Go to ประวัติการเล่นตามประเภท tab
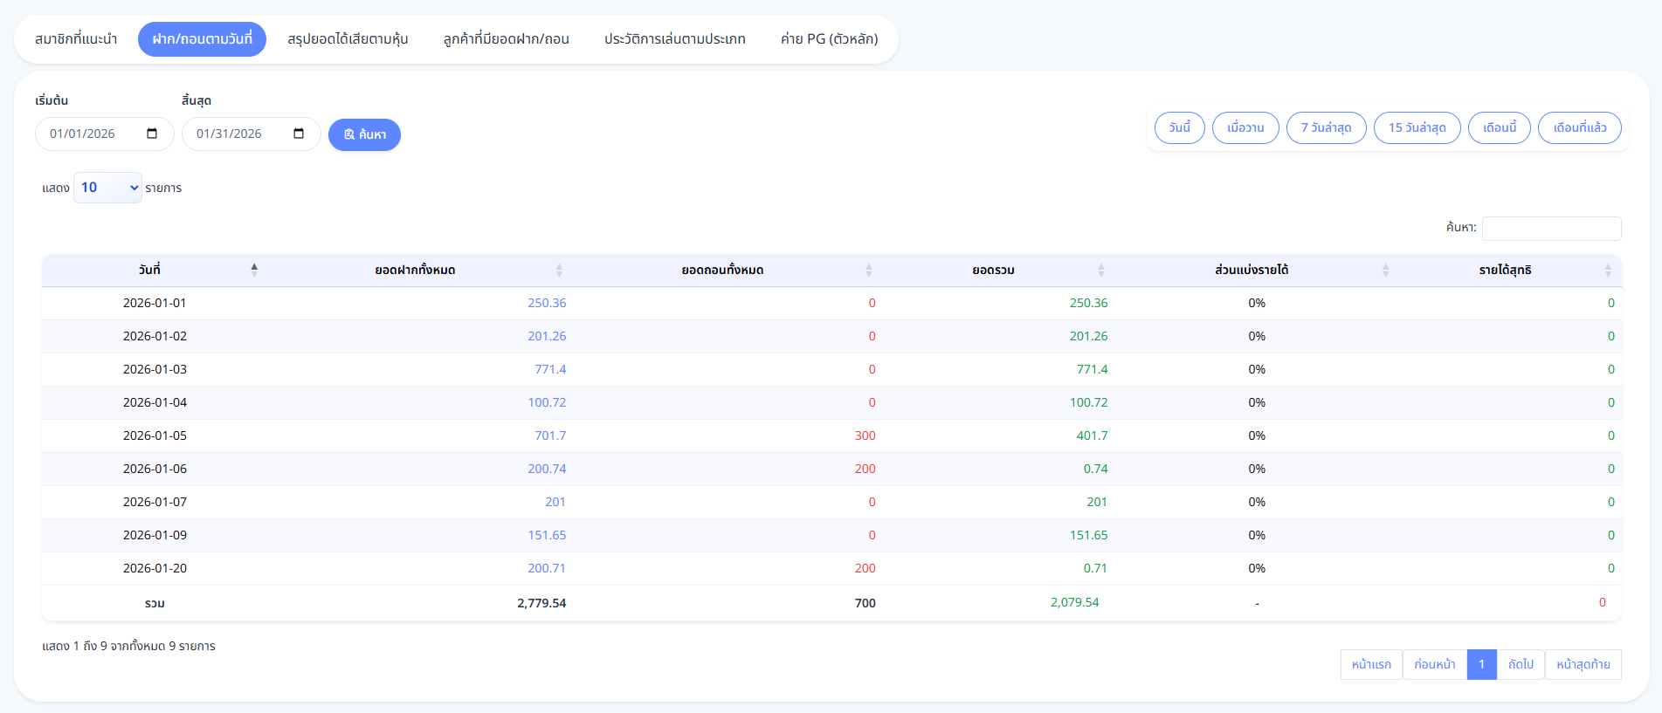1662x713 pixels. point(674,39)
